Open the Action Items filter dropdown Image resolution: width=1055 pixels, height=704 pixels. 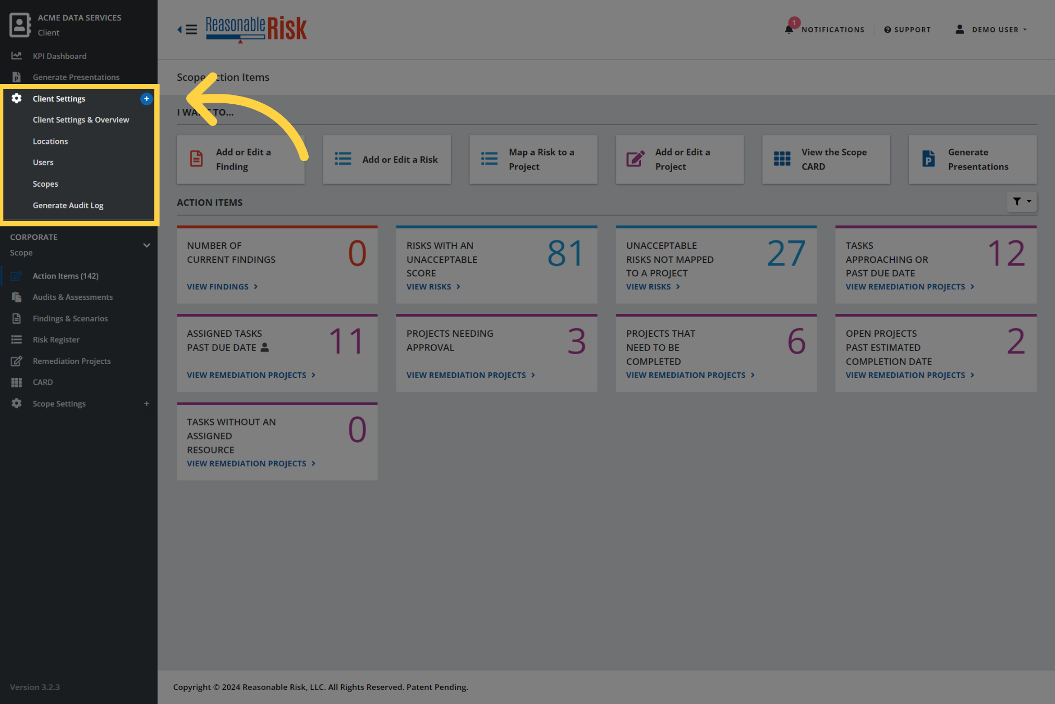tap(1022, 201)
